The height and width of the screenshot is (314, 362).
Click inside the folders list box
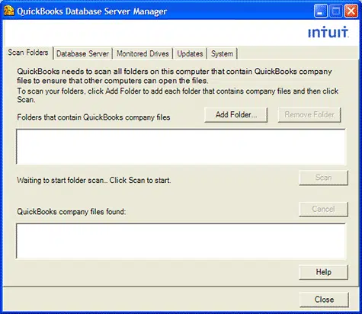click(x=181, y=147)
